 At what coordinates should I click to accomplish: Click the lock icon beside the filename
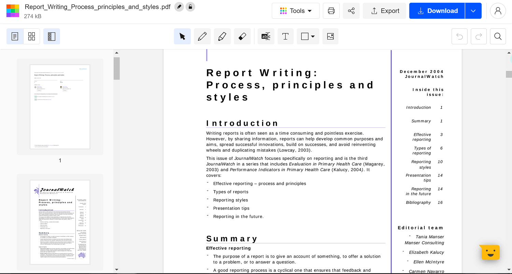(x=190, y=6)
